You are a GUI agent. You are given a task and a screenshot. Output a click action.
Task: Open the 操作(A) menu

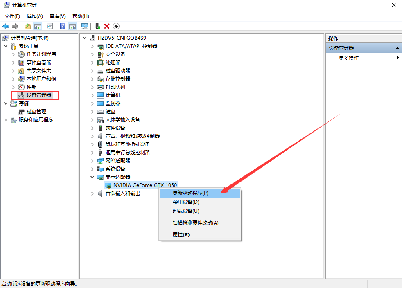pyautogui.click(x=35, y=16)
